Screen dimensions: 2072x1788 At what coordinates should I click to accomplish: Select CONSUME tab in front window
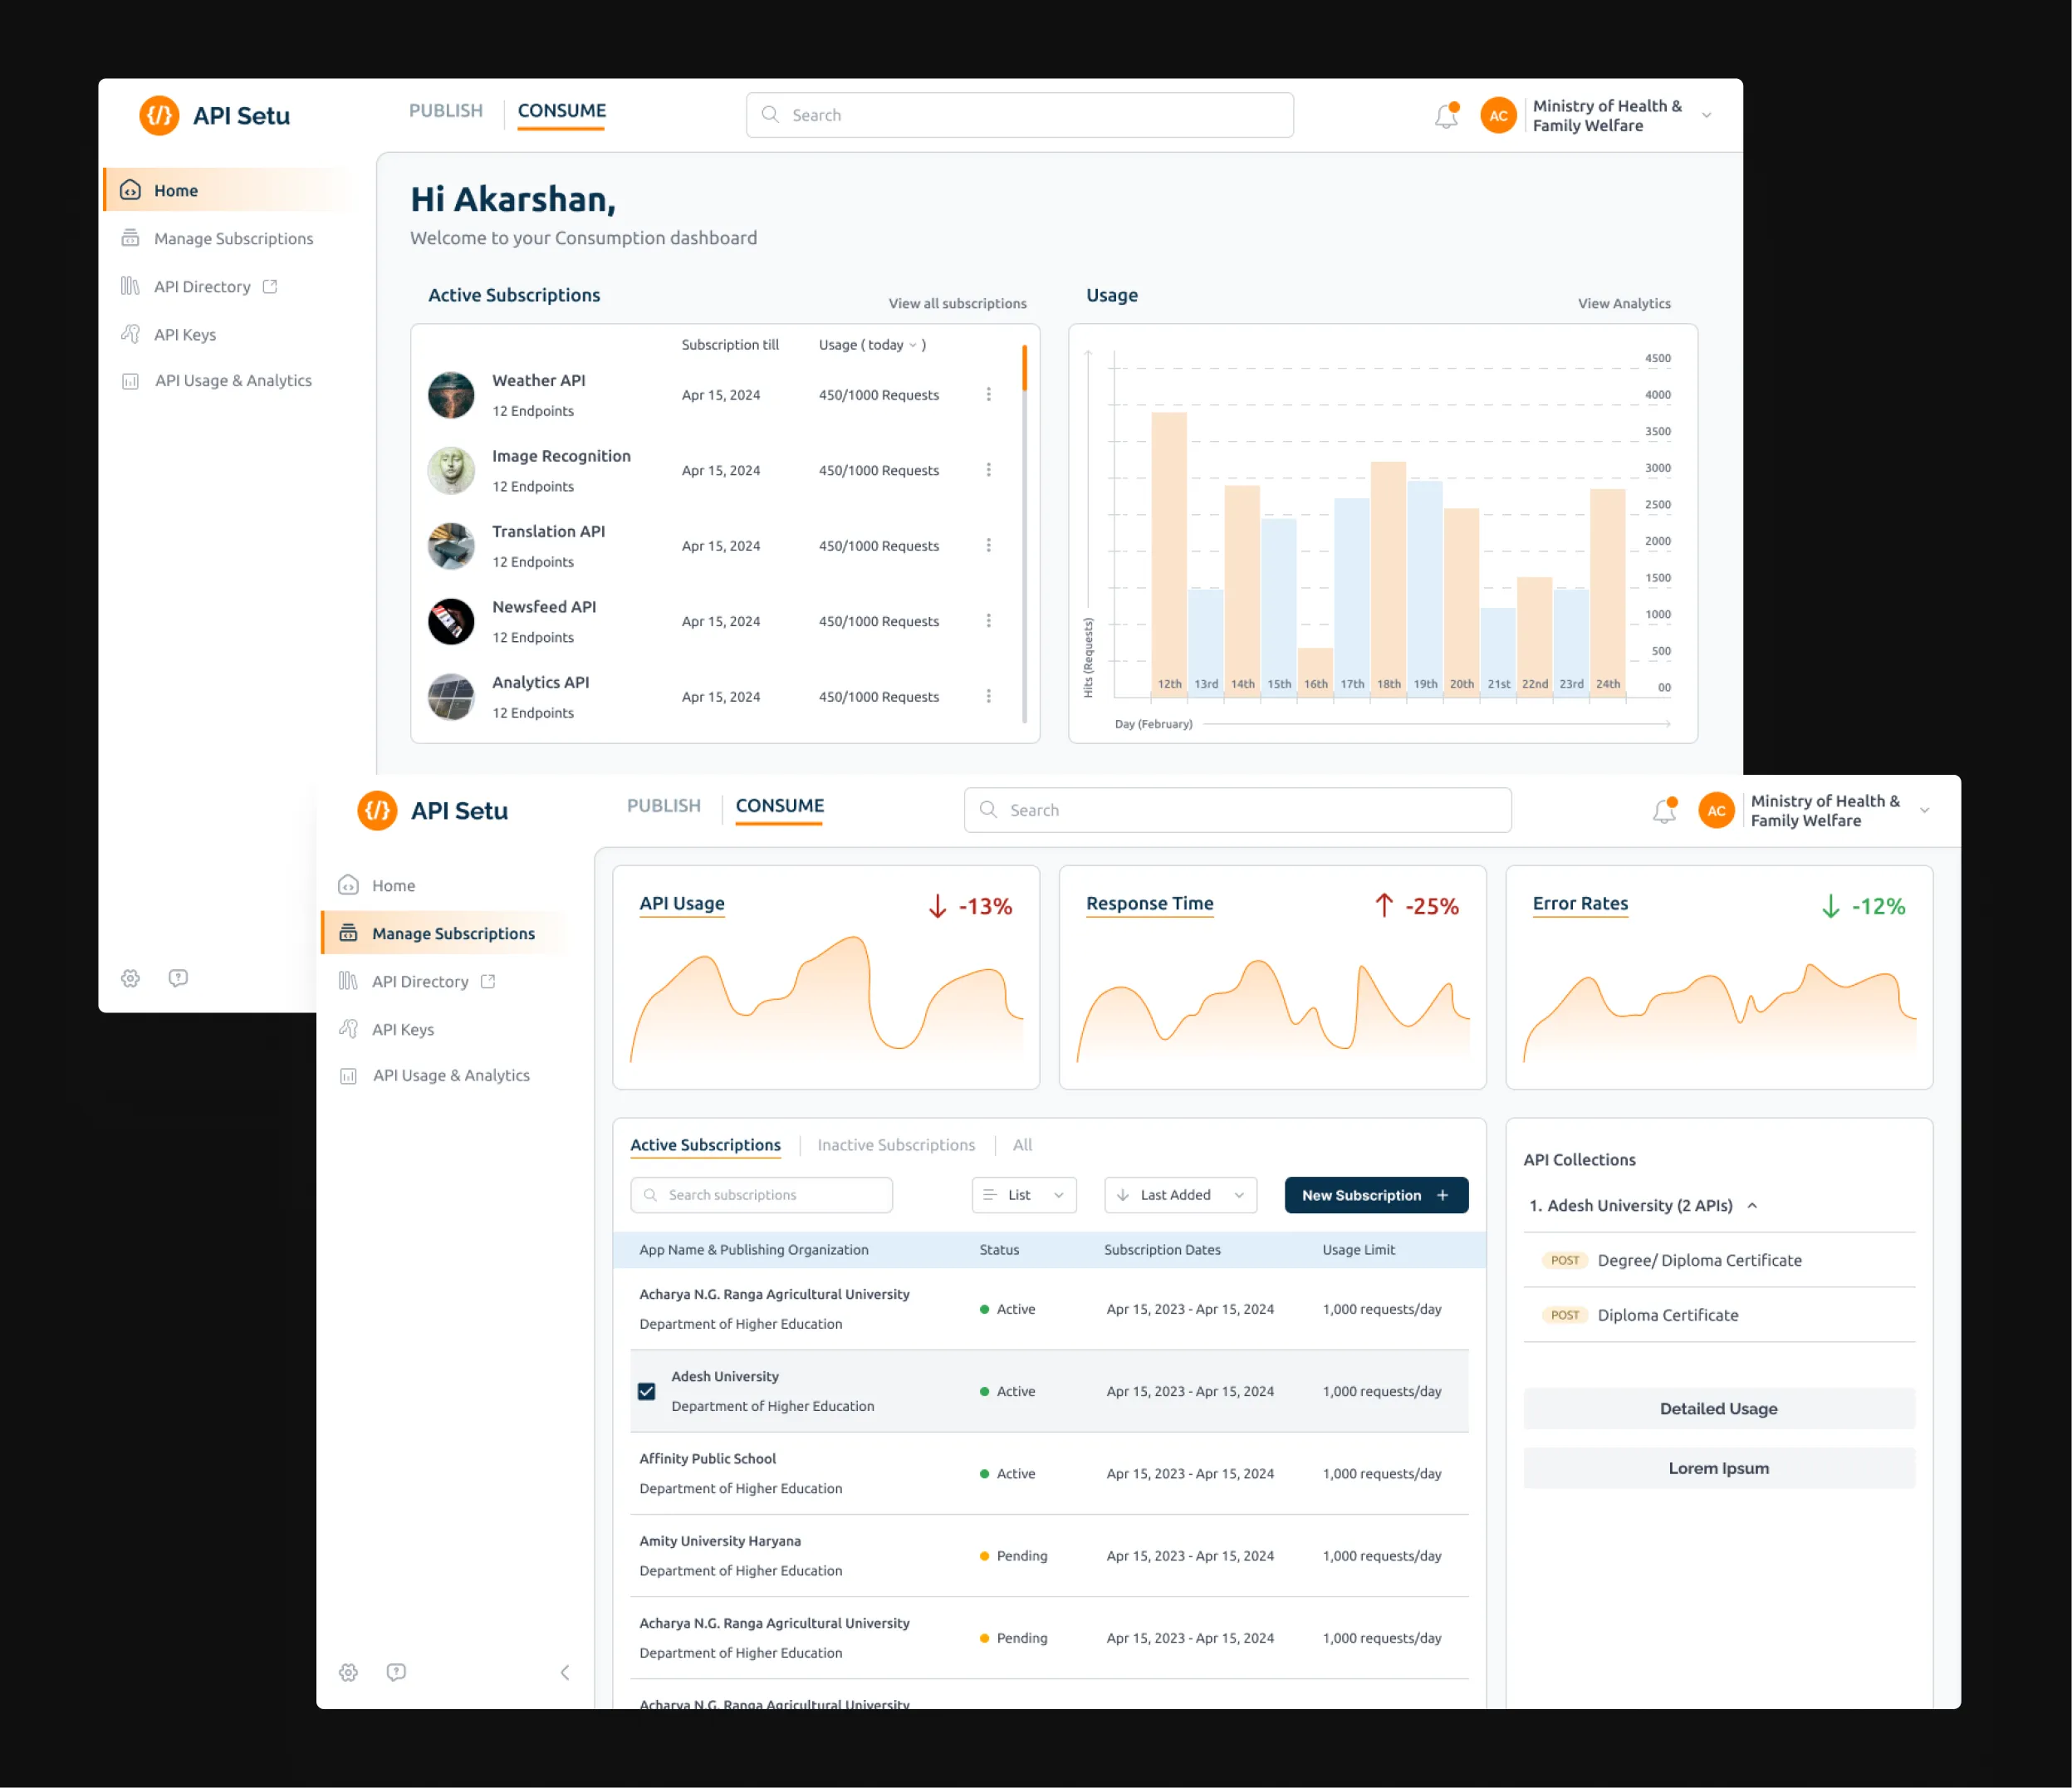point(780,806)
